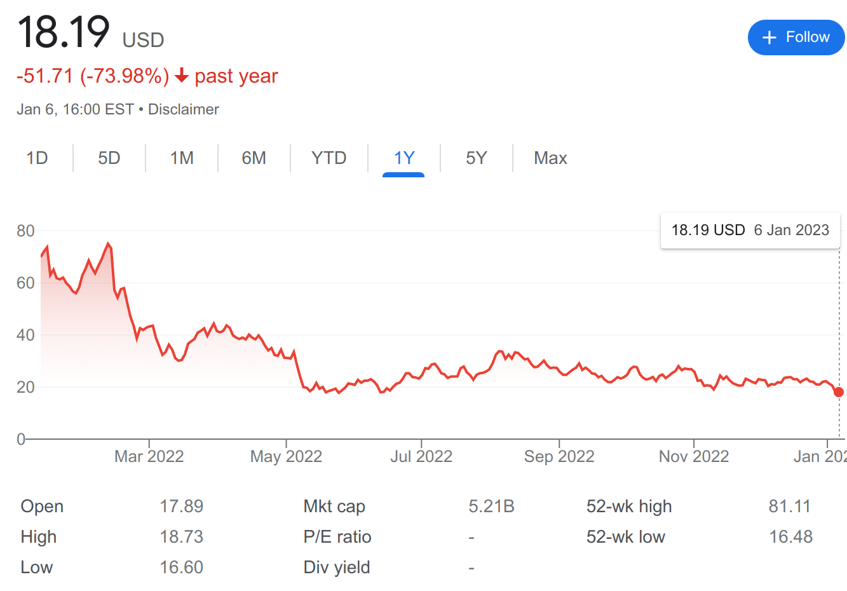Open the 5Y range tab
This screenshot has height=591, width=847.
(477, 158)
